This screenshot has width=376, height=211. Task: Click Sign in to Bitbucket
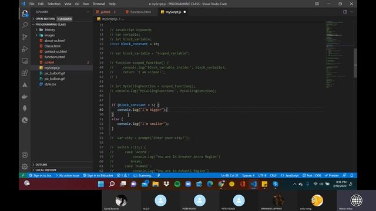pyautogui.click(x=98, y=175)
